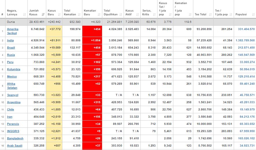Click population value 145.947.569
This screenshot has height=150, width=256.
[246, 55]
